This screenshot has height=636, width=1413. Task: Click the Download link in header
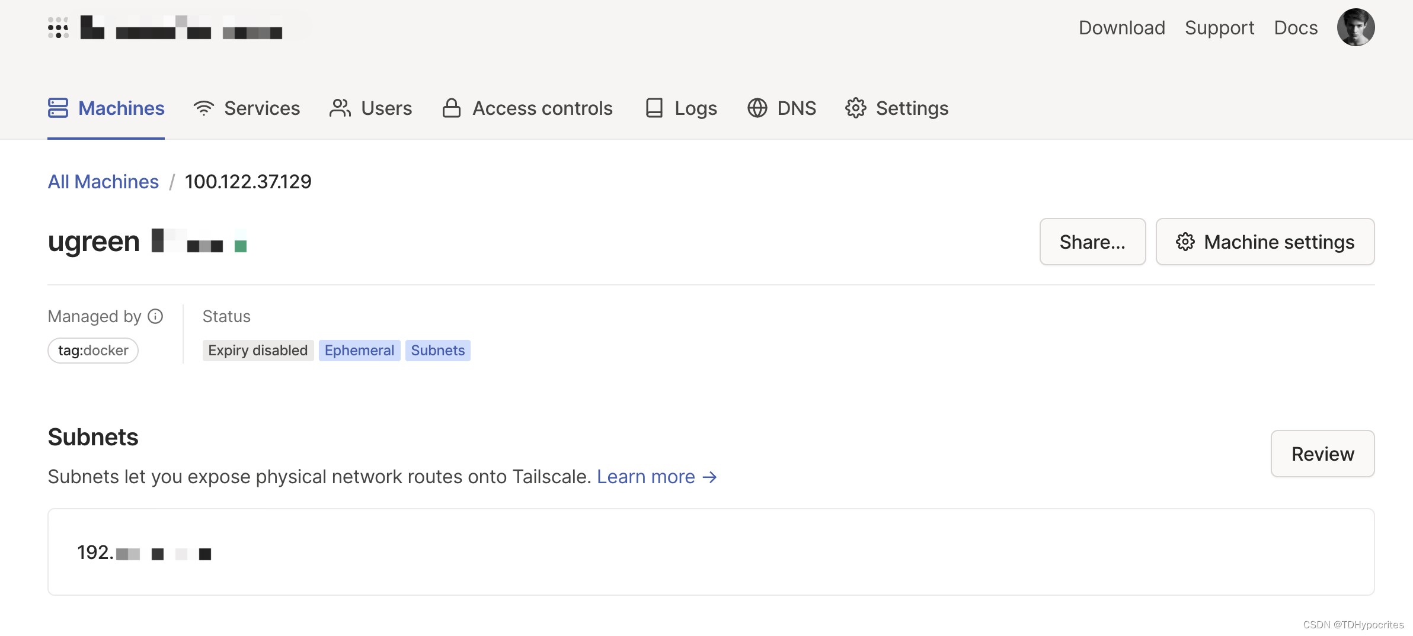(1122, 27)
